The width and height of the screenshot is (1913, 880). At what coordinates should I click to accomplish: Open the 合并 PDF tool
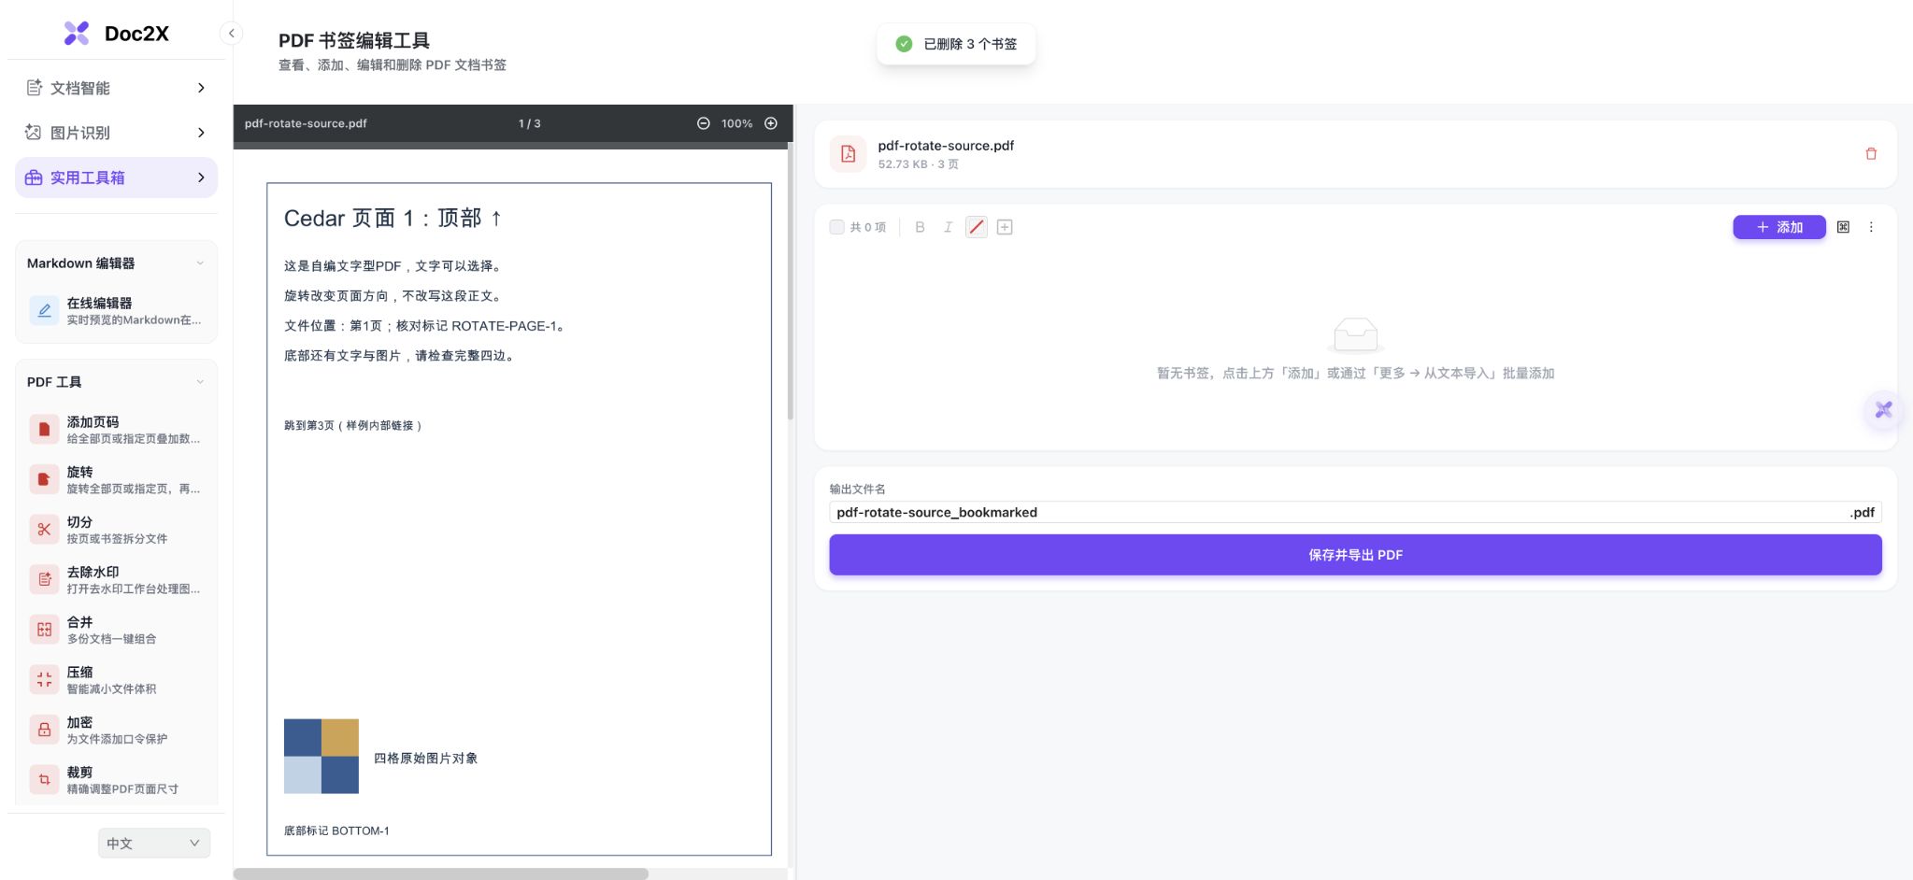pyautogui.click(x=117, y=630)
